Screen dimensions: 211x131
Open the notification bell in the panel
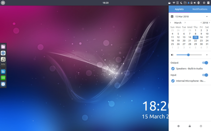coord(189,3)
